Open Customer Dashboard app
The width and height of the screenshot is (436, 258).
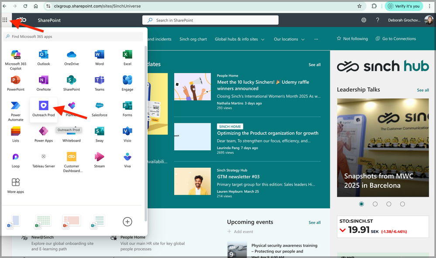pyautogui.click(x=72, y=162)
